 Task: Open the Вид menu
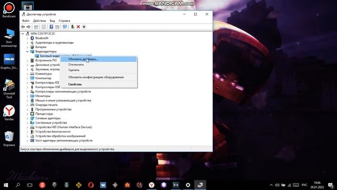click(52, 21)
